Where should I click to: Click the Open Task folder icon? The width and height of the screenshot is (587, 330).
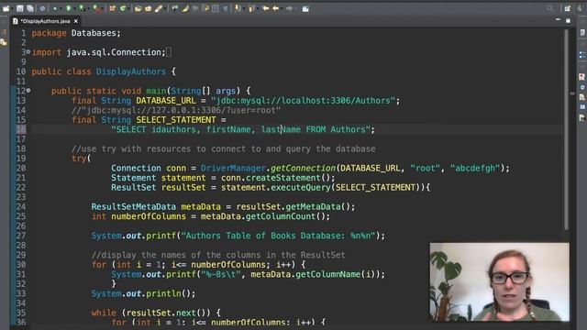[x=149, y=8]
